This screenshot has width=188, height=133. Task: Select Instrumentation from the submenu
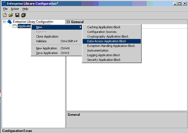111,51
